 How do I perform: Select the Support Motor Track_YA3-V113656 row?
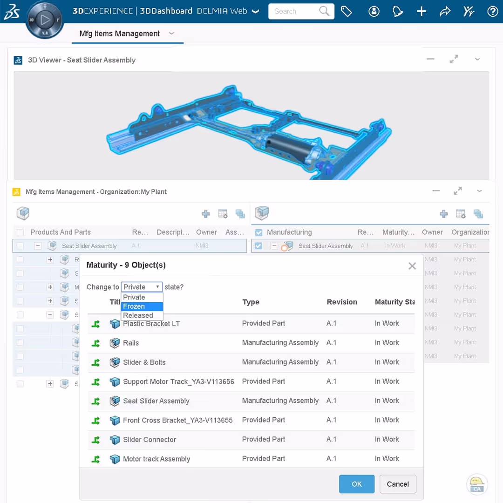pyautogui.click(x=251, y=382)
